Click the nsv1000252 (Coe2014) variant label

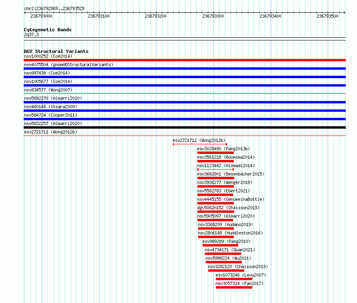pos(48,56)
